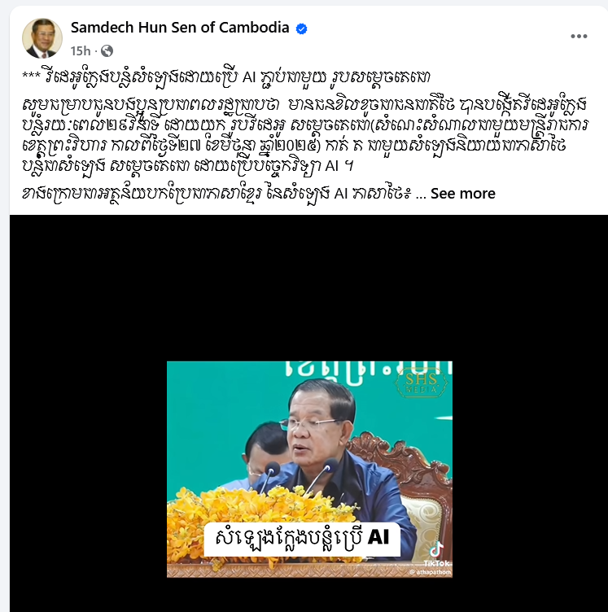Open the post options three-dot menu
Screen dimensions: 608x612
tap(579, 37)
